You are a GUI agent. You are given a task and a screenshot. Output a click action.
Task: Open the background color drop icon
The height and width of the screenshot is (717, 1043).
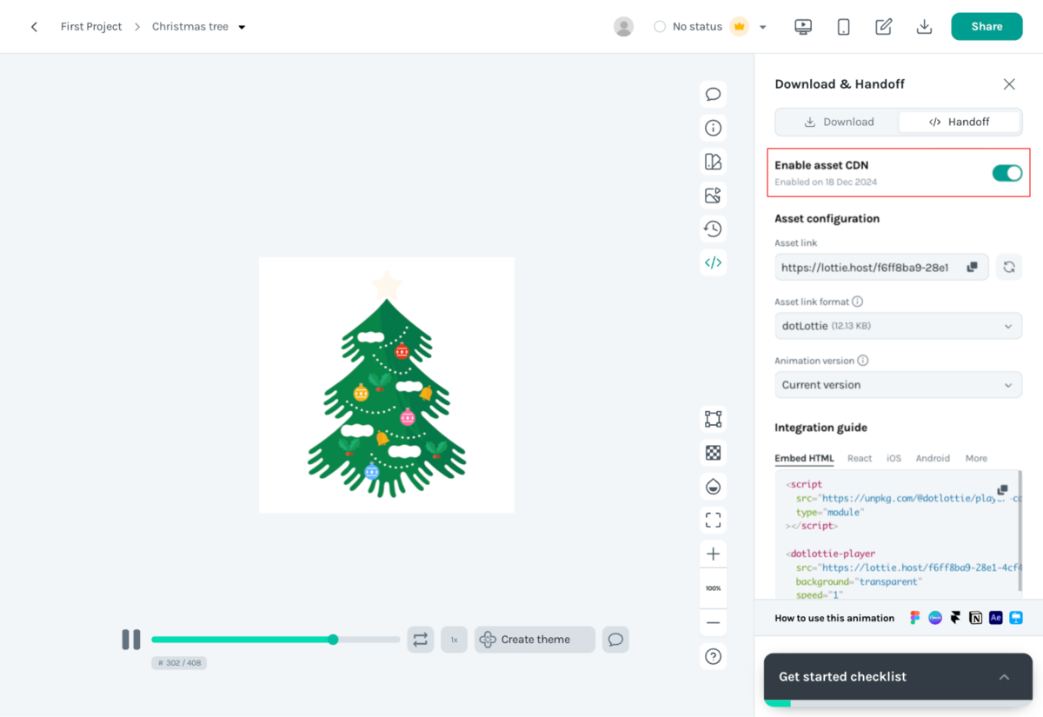pos(713,486)
